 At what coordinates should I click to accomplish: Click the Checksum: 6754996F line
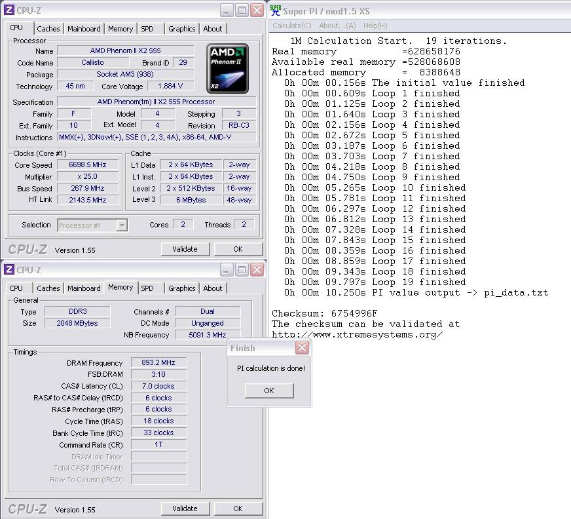[x=325, y=313]
